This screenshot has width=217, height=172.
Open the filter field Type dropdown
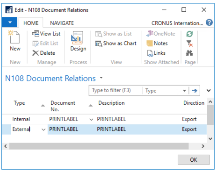(x=184, y=91)
